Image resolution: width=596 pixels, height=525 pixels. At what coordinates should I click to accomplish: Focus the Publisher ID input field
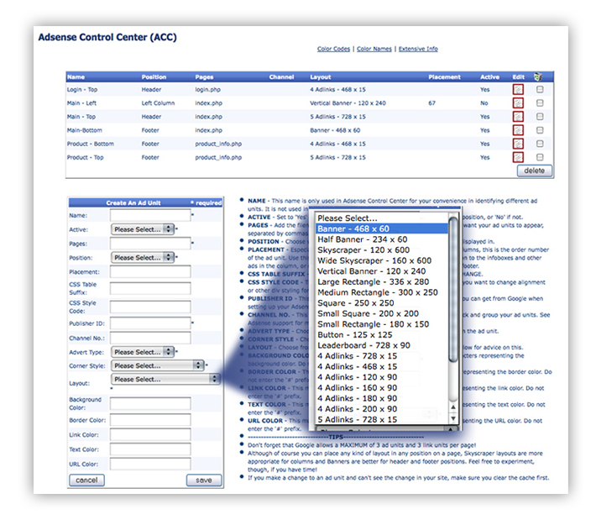click(x=150, y=323)
